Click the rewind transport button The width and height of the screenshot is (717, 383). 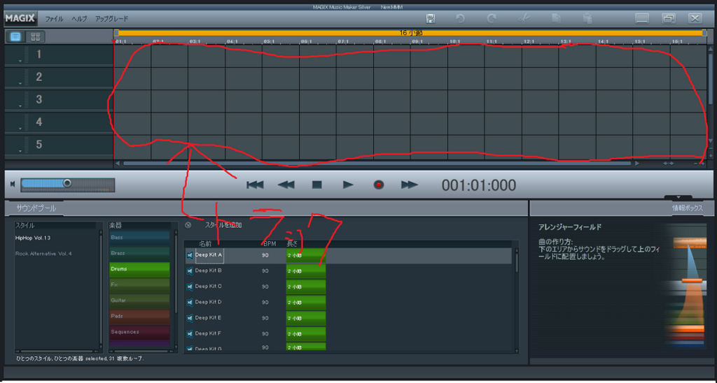coord(286,185)
